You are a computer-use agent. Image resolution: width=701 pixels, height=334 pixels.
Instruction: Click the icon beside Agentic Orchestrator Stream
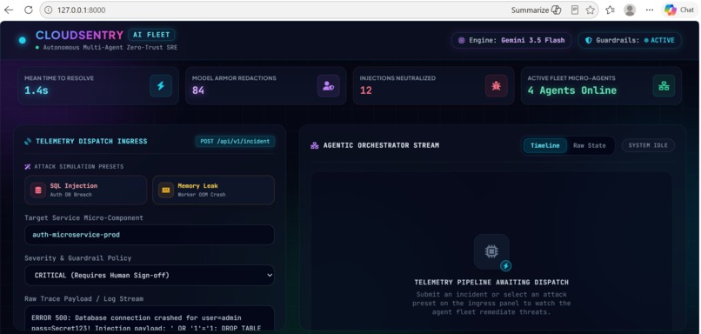pyautogui.click(x=314, y=145)
